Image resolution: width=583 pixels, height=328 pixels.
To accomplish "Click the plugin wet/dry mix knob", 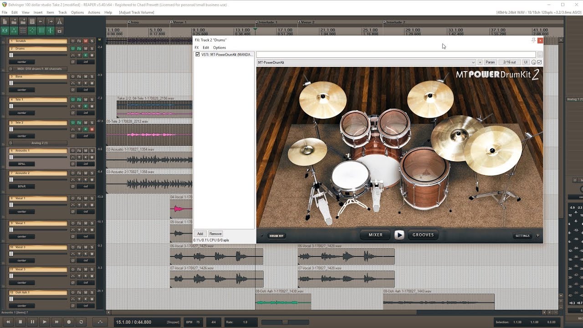I will point(533,62).
